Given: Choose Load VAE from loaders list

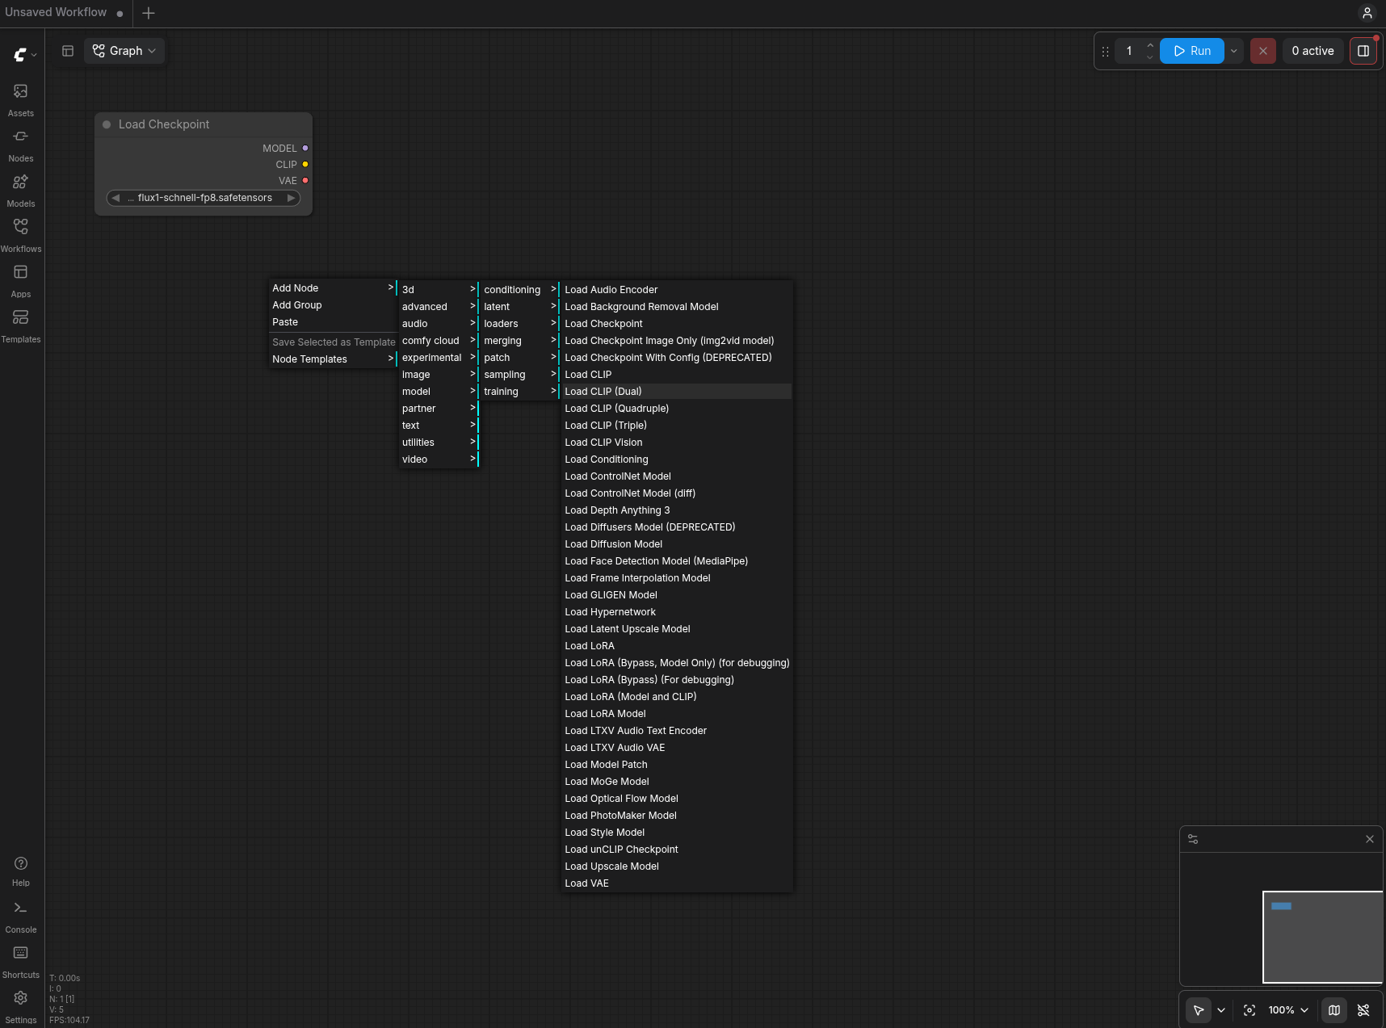Looking at the screenshot, I should 677,883.
